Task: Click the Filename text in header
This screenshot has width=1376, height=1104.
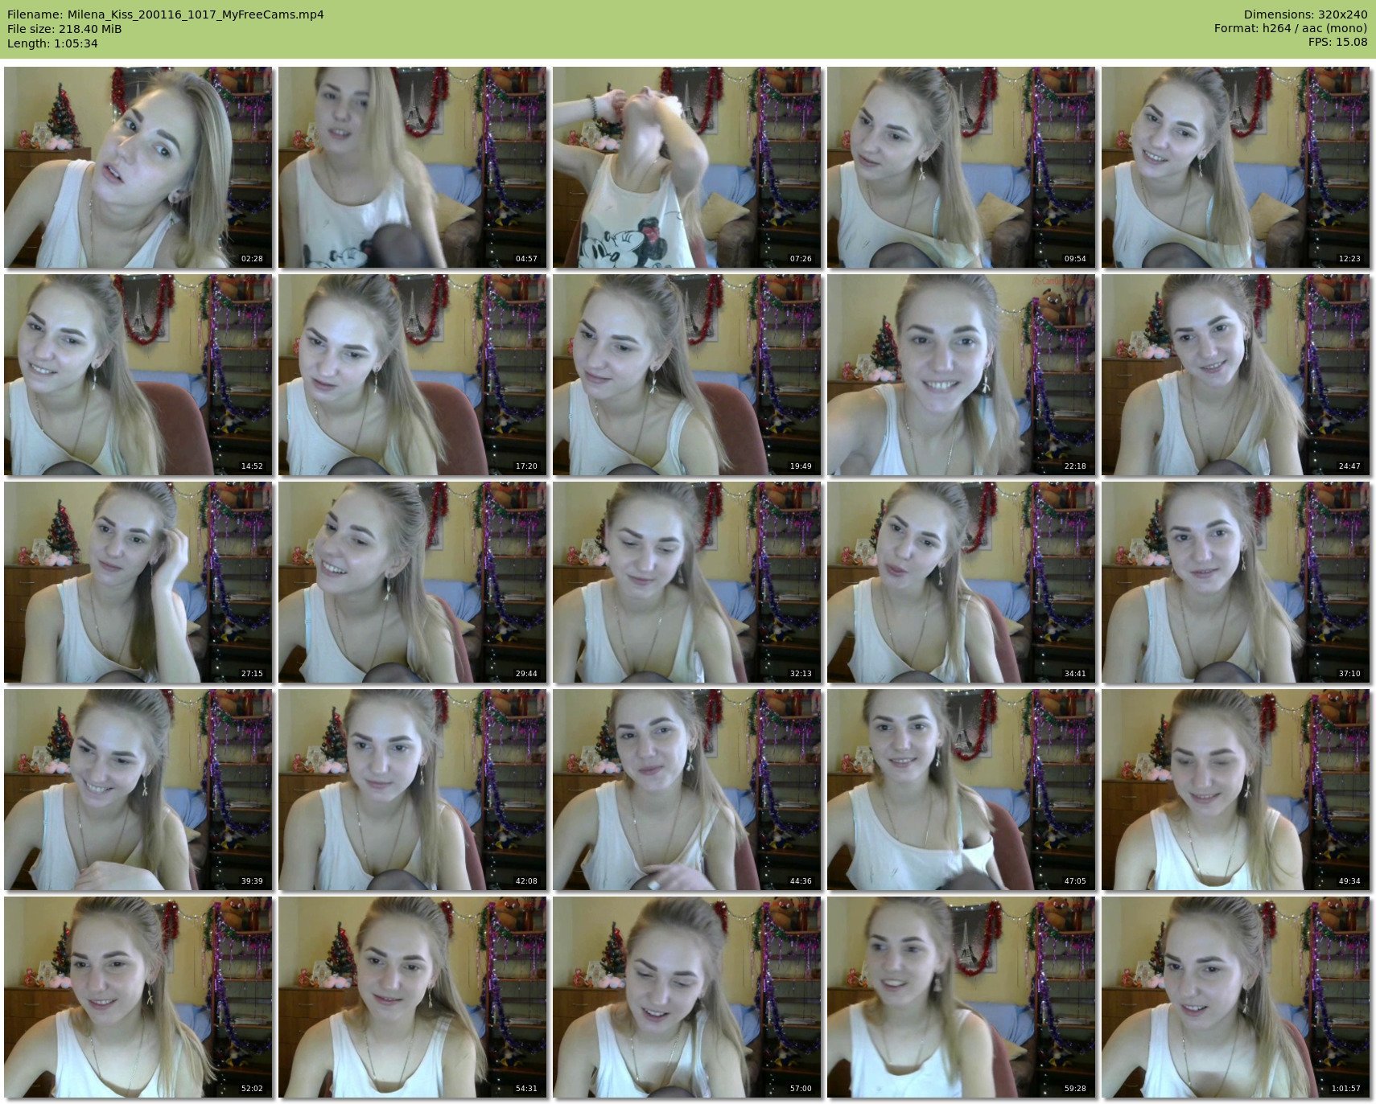Action: click(166, 14)
